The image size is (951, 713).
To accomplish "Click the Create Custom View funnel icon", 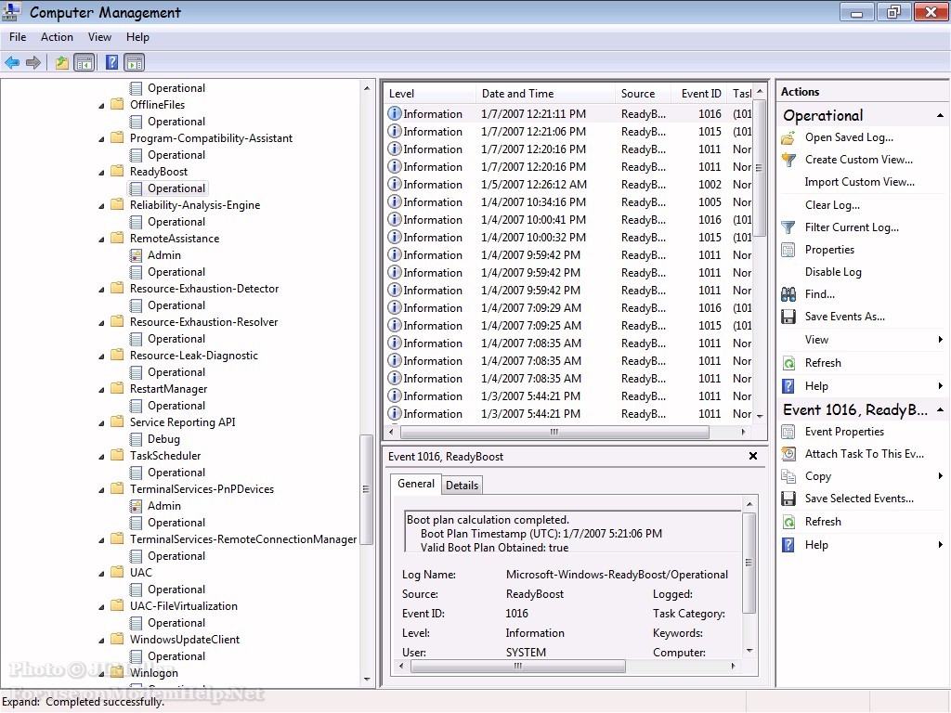I will click(788, 160).
